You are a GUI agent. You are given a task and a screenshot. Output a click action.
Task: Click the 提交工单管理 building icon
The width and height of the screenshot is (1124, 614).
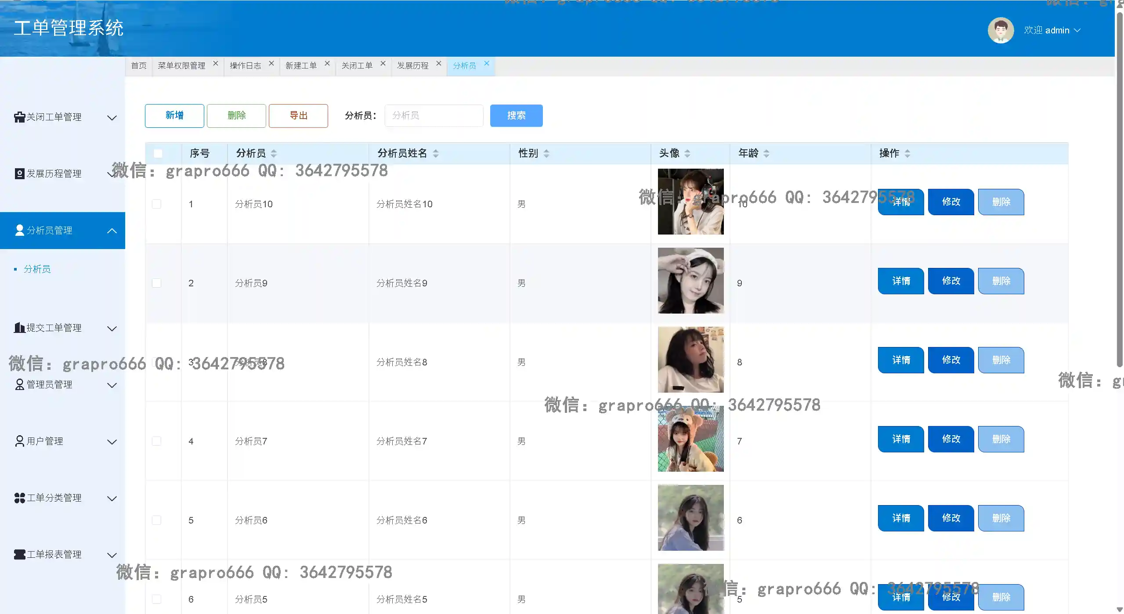click(19, 328)
